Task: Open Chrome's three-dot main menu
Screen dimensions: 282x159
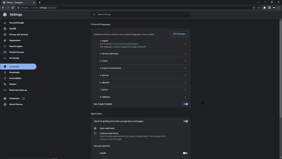Action: [x=279, y=8]
